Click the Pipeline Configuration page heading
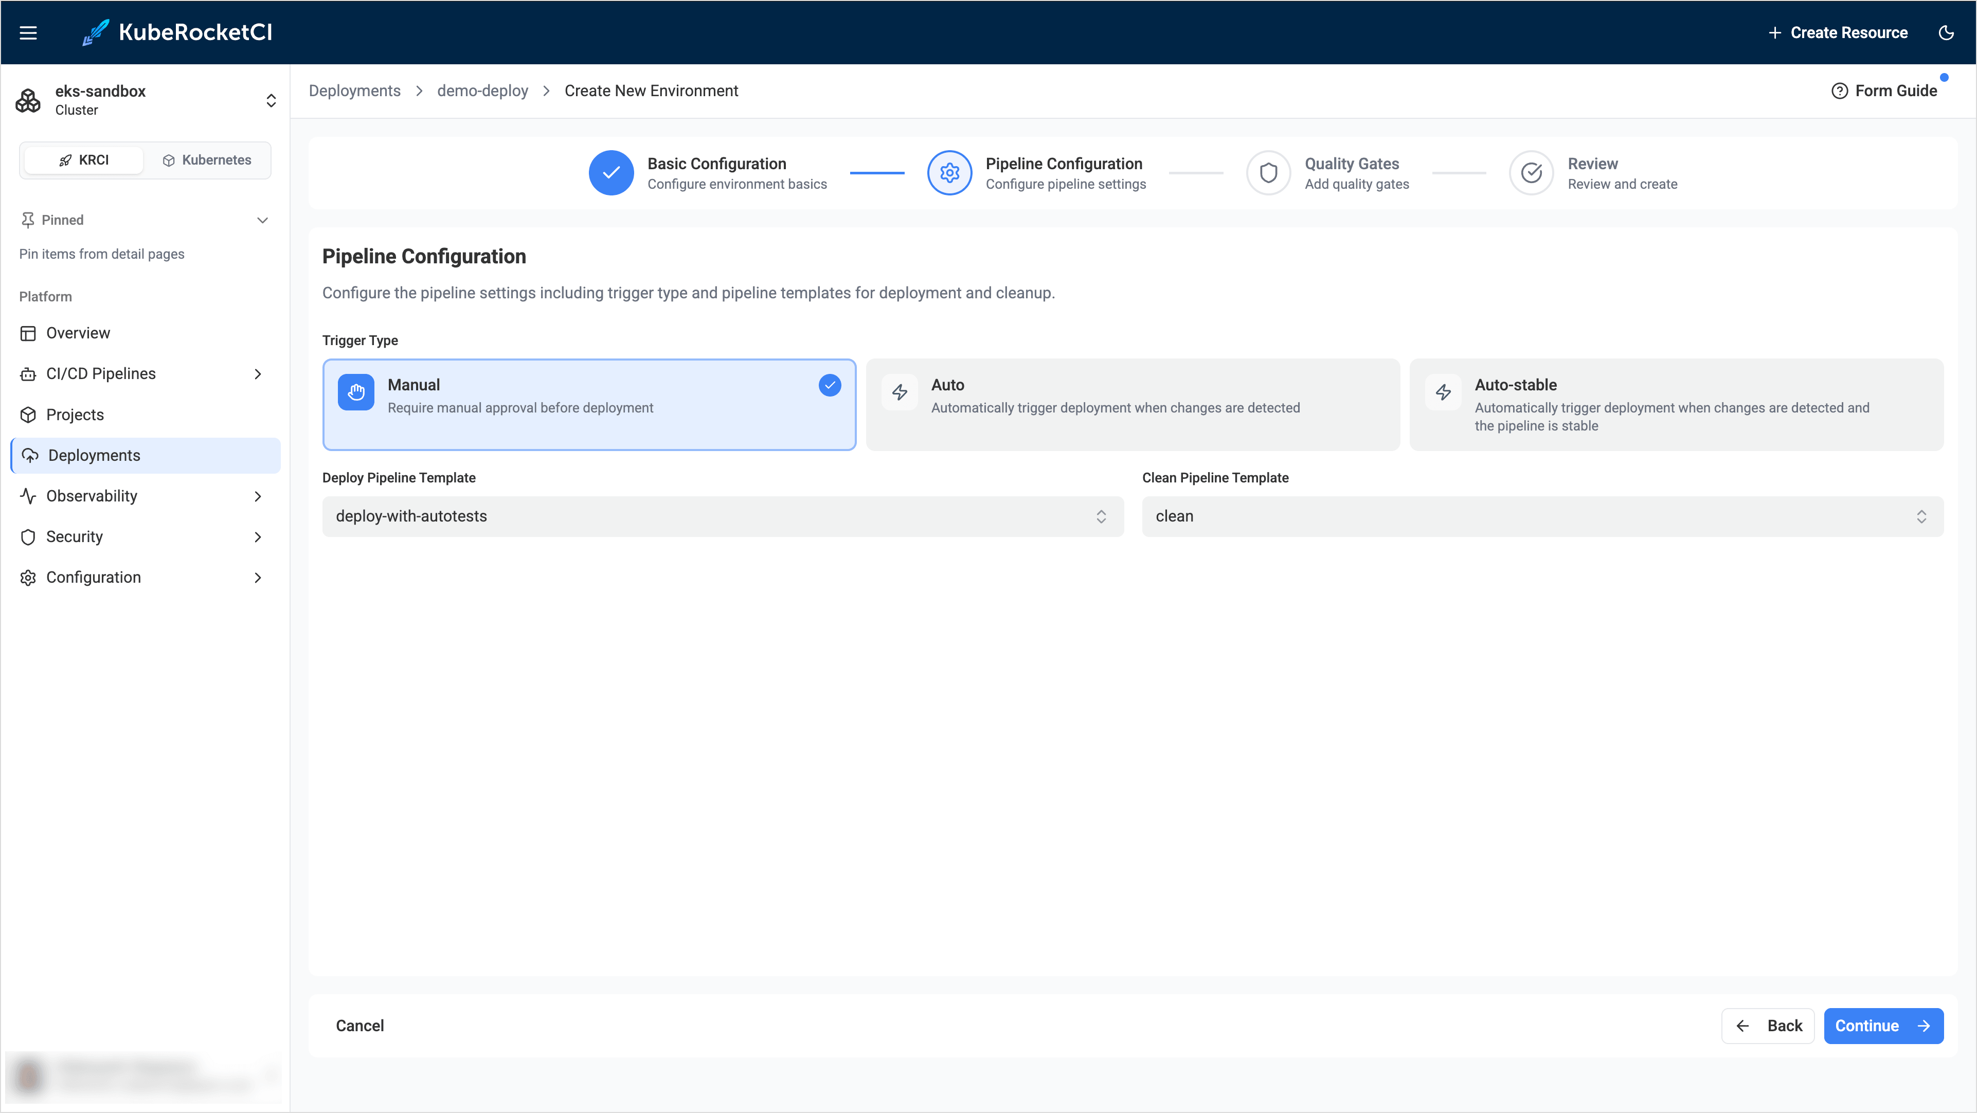The width and height of the screenshot is (1977, 1113). click(x=424, y=256)
